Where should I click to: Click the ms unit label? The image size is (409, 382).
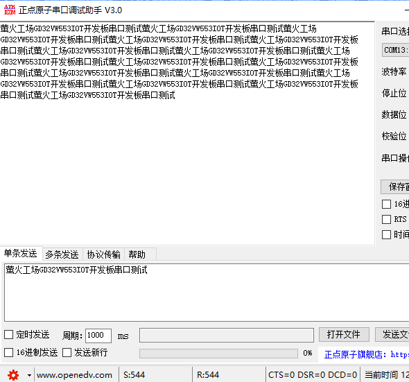click(123, 336)
